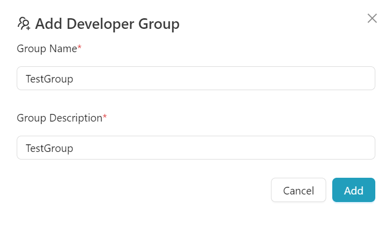Image resolution: width=391 pixels, height=236 pixels.
Task: Click the Add Developer Group title text
Action: [x=107, y=24]
